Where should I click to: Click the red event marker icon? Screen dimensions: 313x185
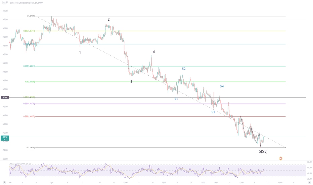click(281, 159)
